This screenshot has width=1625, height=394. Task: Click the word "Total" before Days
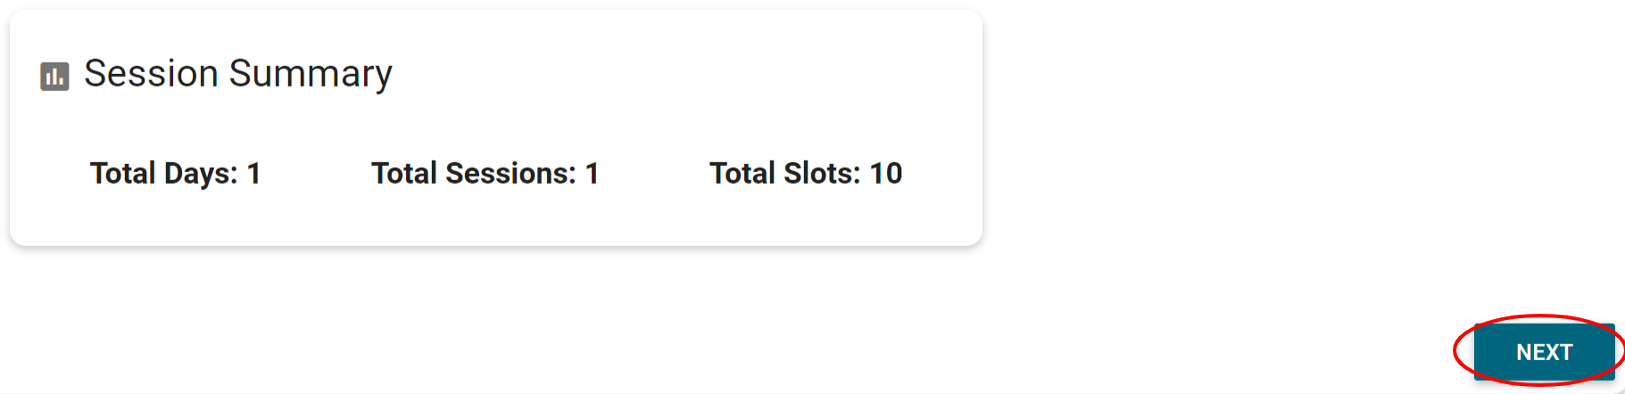point(123,173)
